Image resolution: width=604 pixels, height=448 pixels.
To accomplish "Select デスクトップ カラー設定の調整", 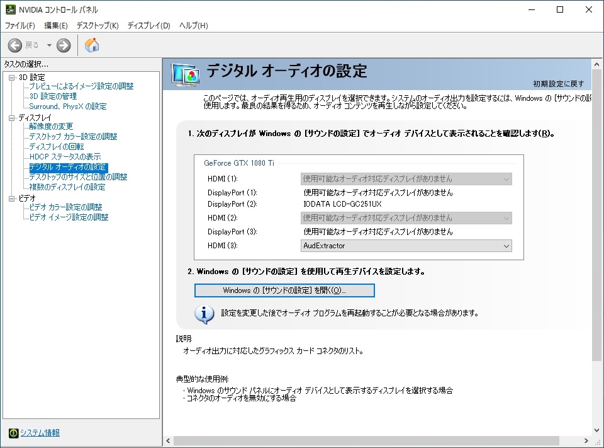I will 73,136.
